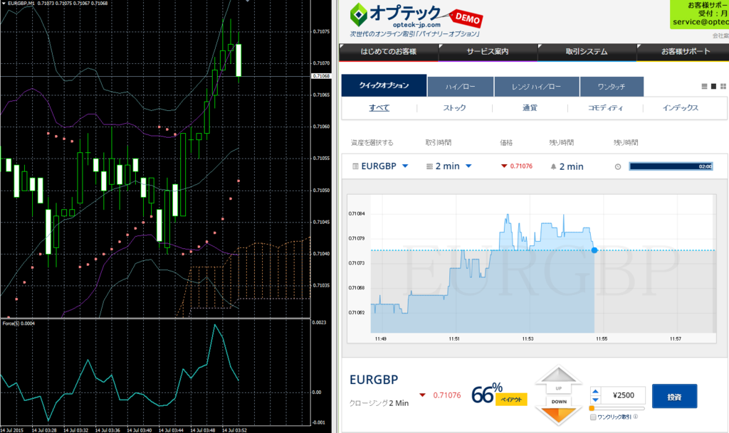Open the はじめてのお客様 menu
The width and height of the screenshot is (729, 433).
click(389, 52)
